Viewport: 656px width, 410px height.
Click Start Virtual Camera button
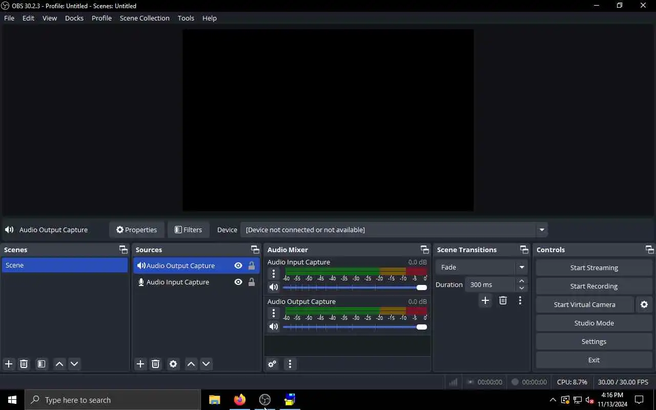click(585, 304)
